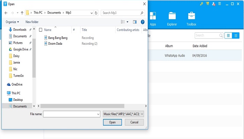Select the TunesGo folder in sidebar

tap(19, 76)
